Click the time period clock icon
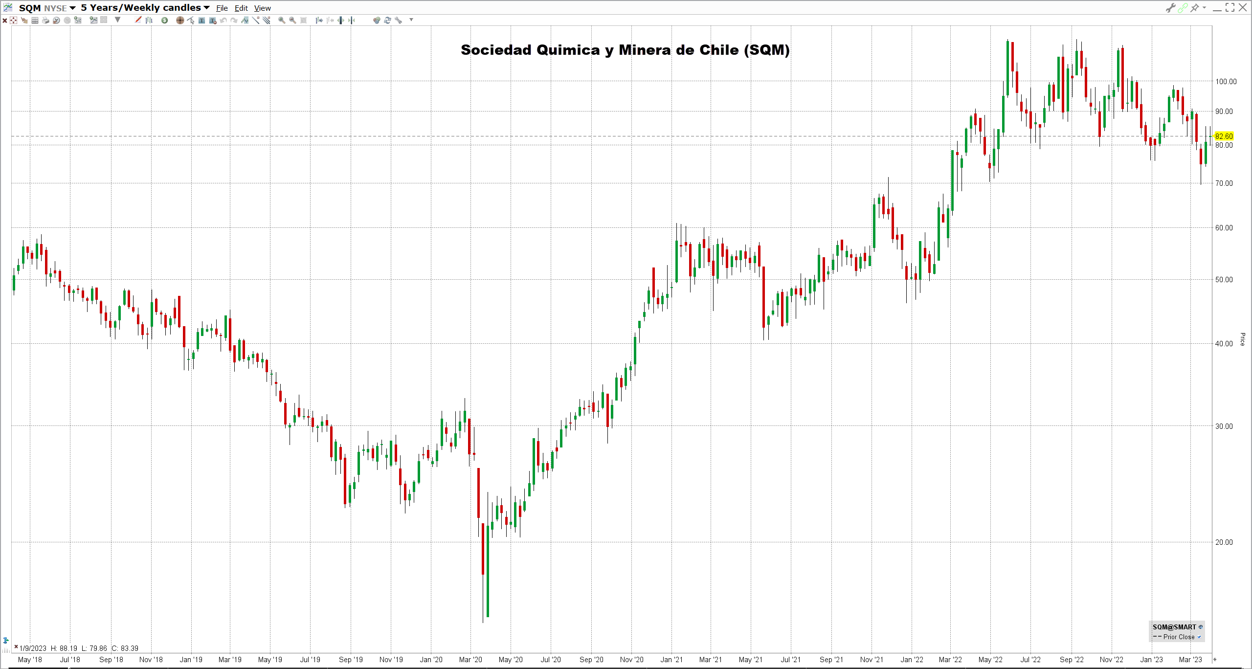The width and height of the screenshot is (1252, 669). point(56,20)
